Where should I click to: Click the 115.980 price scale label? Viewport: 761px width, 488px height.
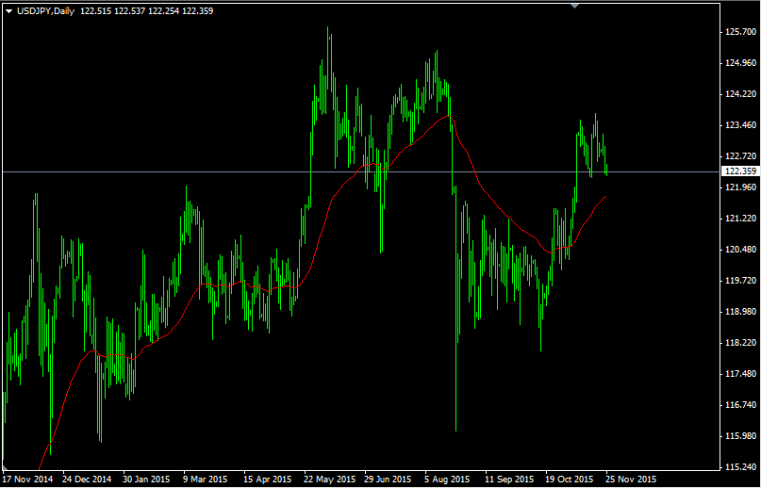[x=739, y=435]
